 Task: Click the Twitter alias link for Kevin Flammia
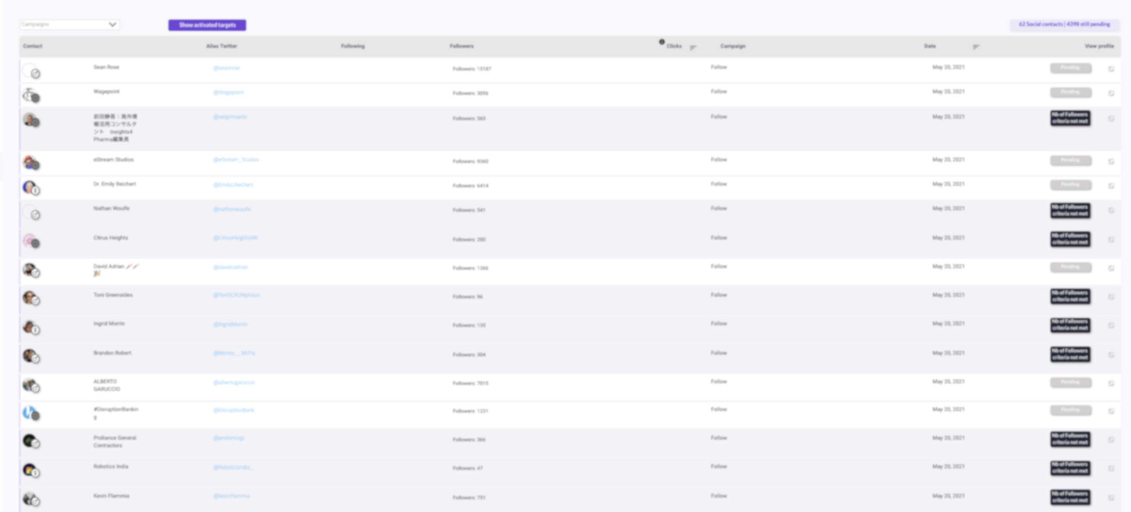(x=231, y=496)
